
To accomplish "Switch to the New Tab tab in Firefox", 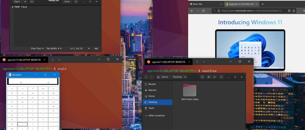I will pos(206,4).
